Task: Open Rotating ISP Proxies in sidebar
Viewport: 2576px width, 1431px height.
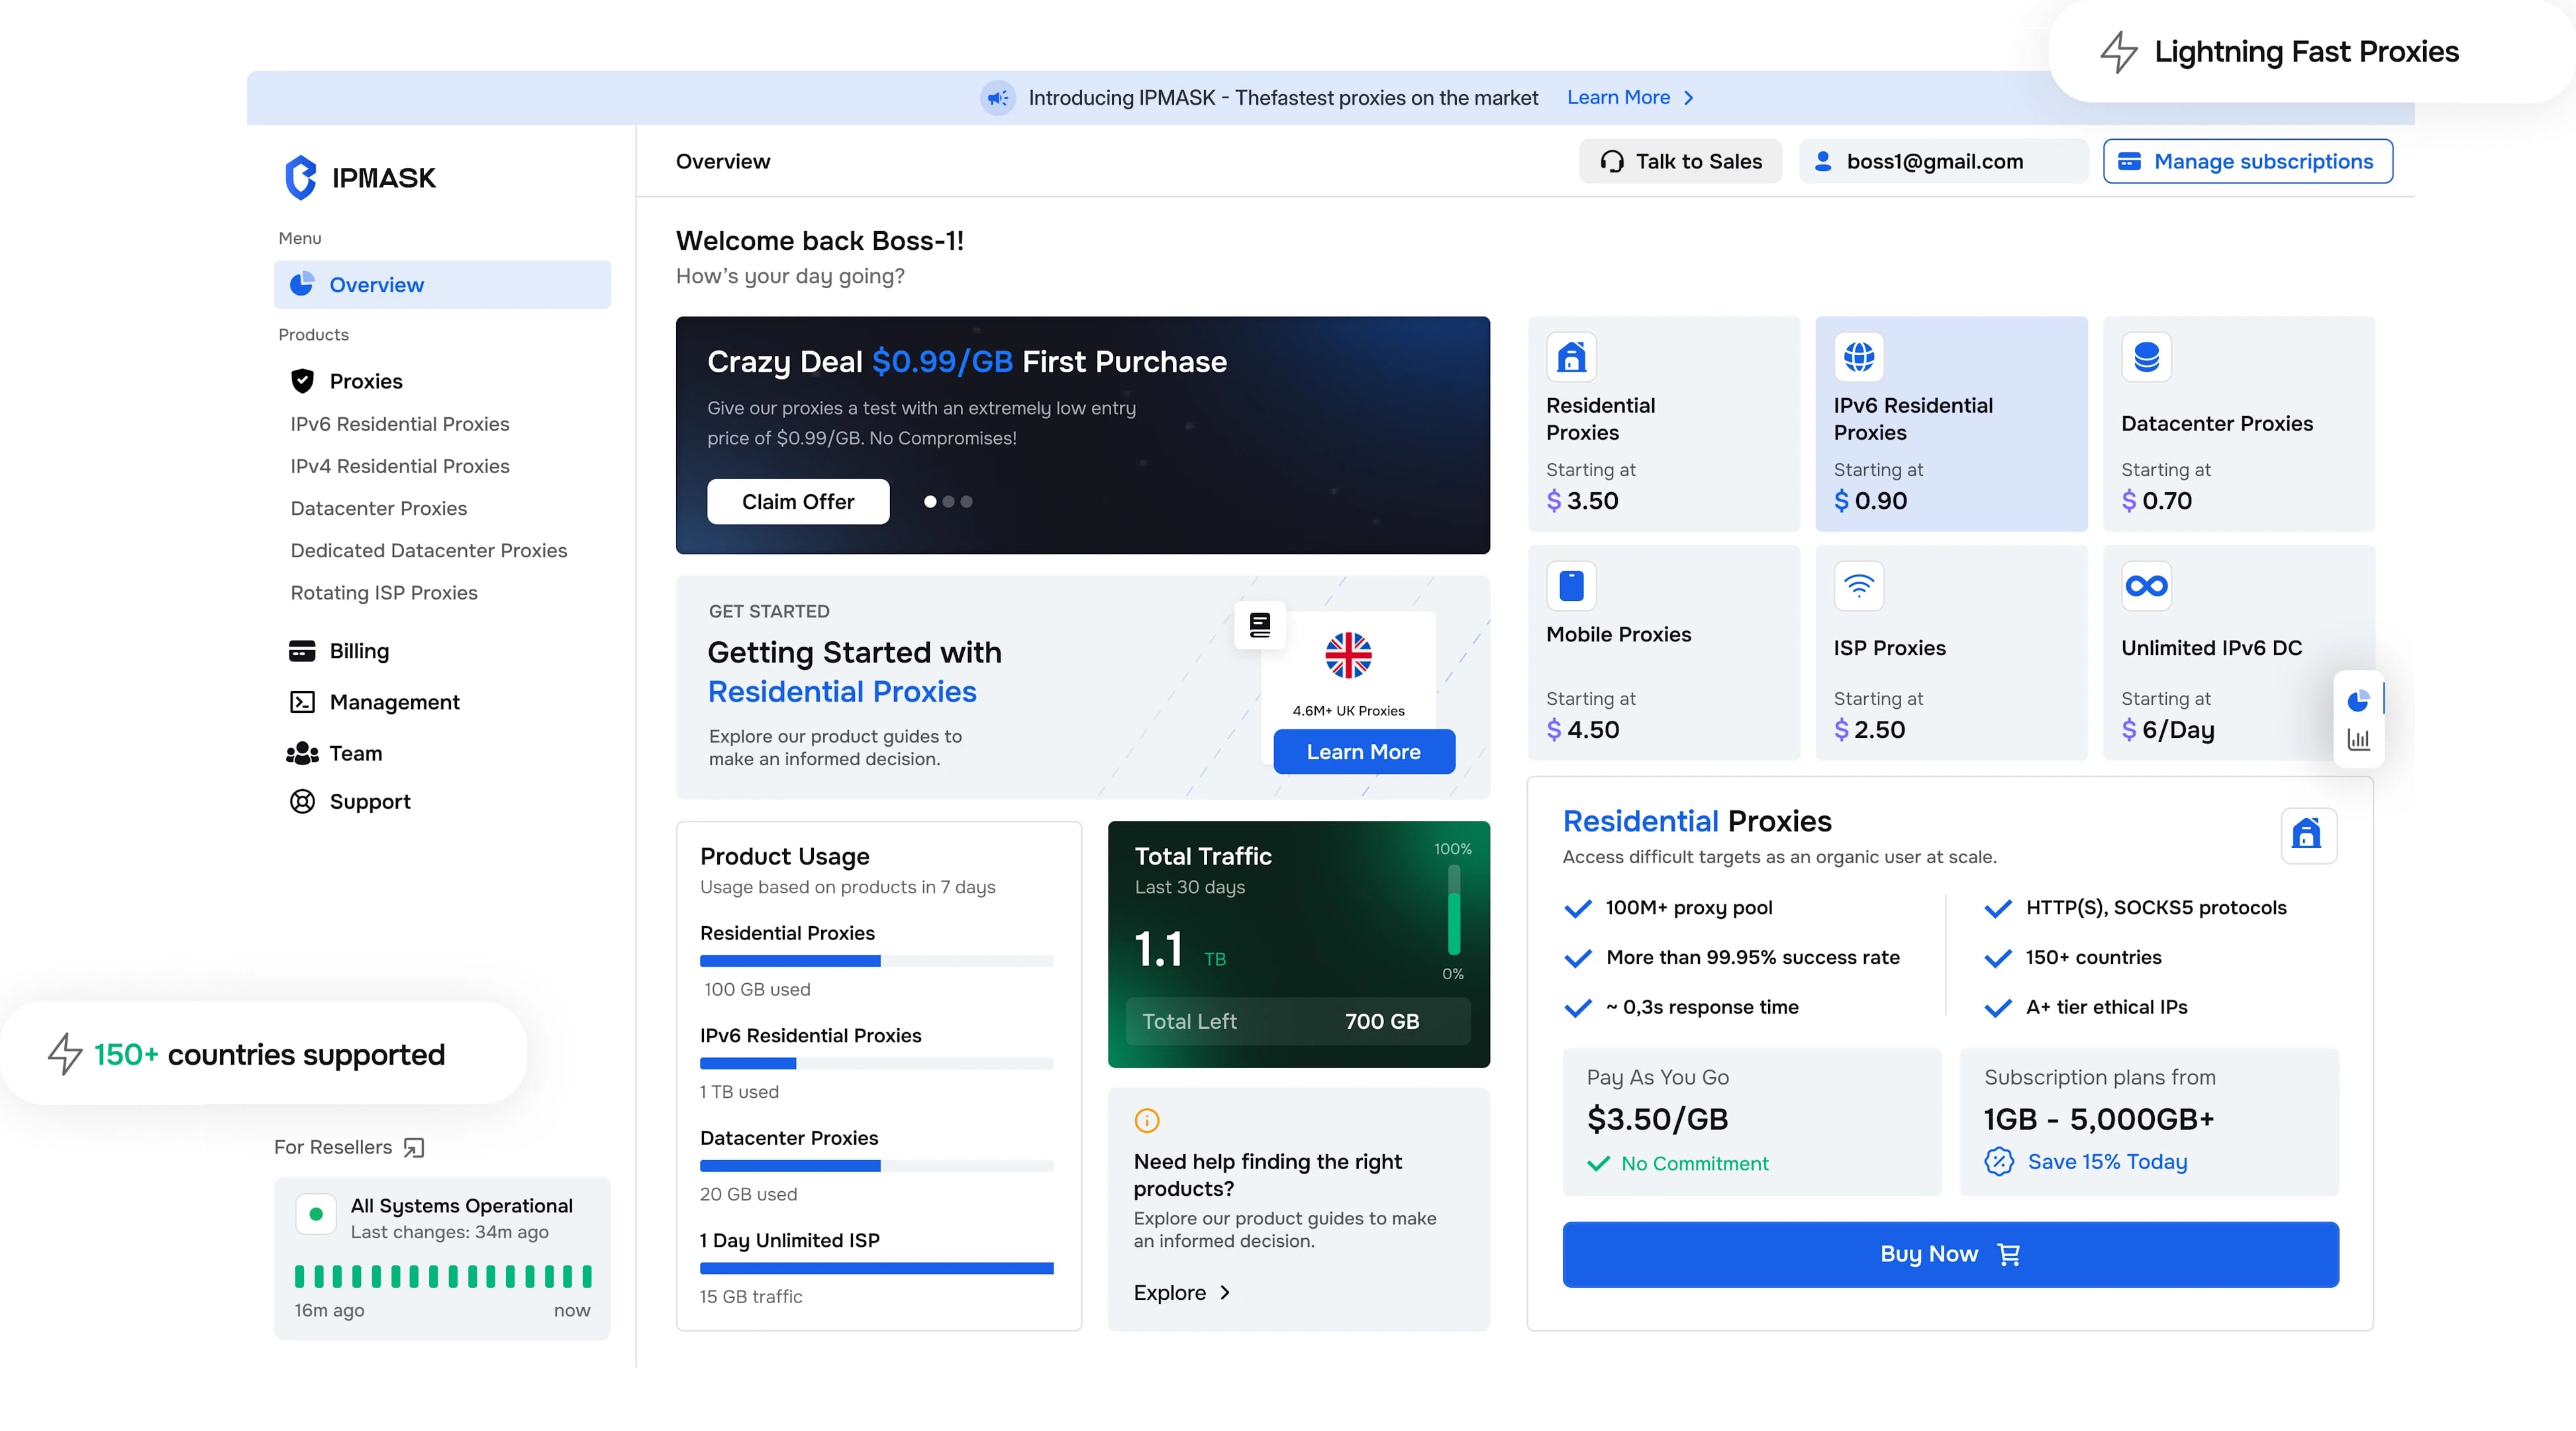Action: [x=384, y=592]
